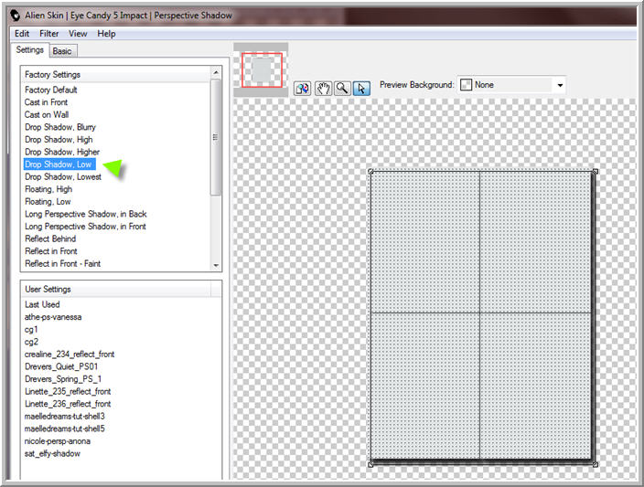Select Drop Shadow, Blurry preset
644x487 pixels.
point(60,127)
